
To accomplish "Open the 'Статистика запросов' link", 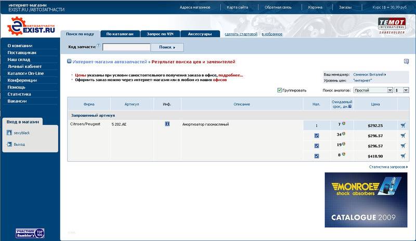I will pyautogui.click(x=388, y=167).
